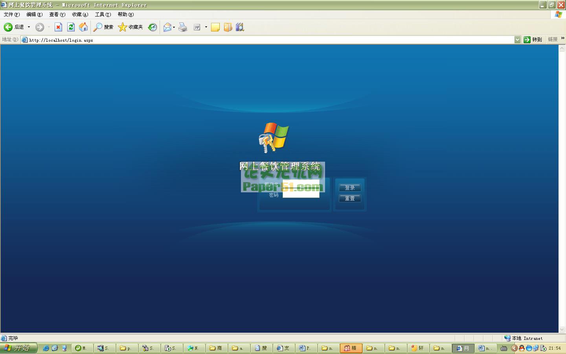Switch to the 'P.' Word taskbar button
Image resolution: width=566 pixels, height=354 pixels.
click(x=306, y=348)
